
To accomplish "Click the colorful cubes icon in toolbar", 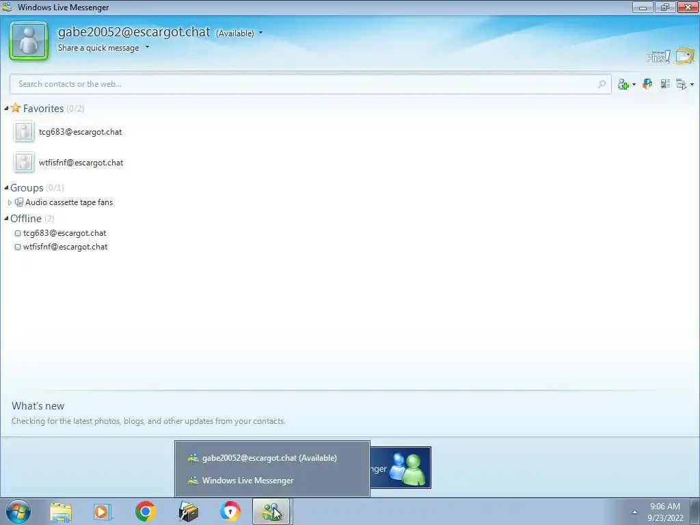I will click(647, 83).
